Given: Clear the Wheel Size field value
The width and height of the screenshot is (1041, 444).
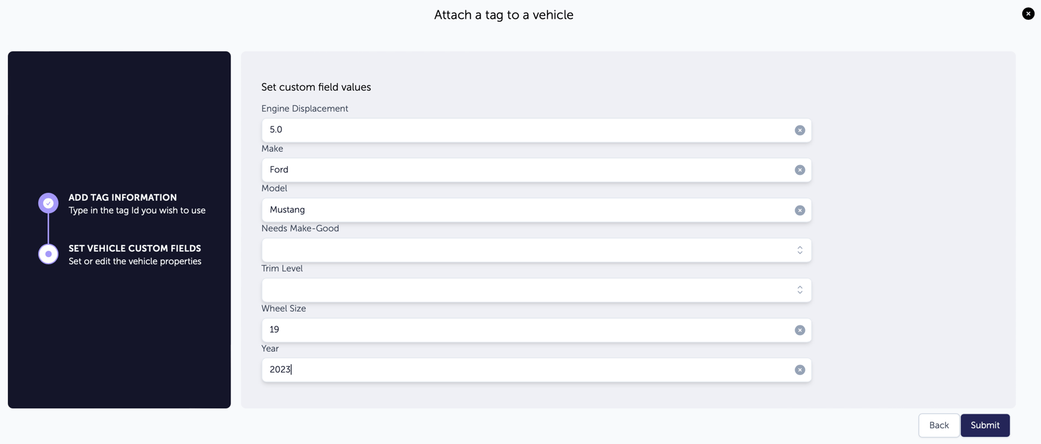Looking at the screenshot, I should pyautogui.click(x=800, y=330).
